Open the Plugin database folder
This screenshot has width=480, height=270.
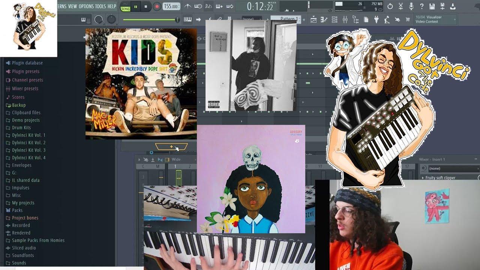click(x=27, y=63)
